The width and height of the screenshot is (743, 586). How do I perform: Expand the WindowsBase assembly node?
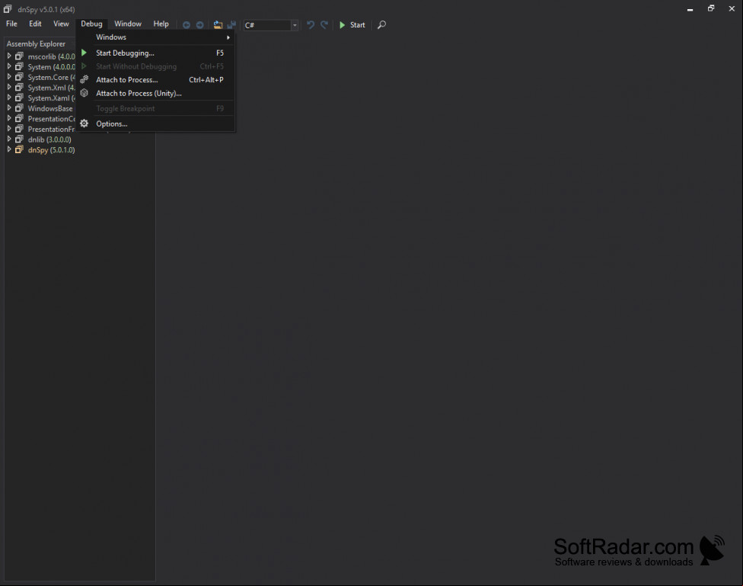pos(8,108)
